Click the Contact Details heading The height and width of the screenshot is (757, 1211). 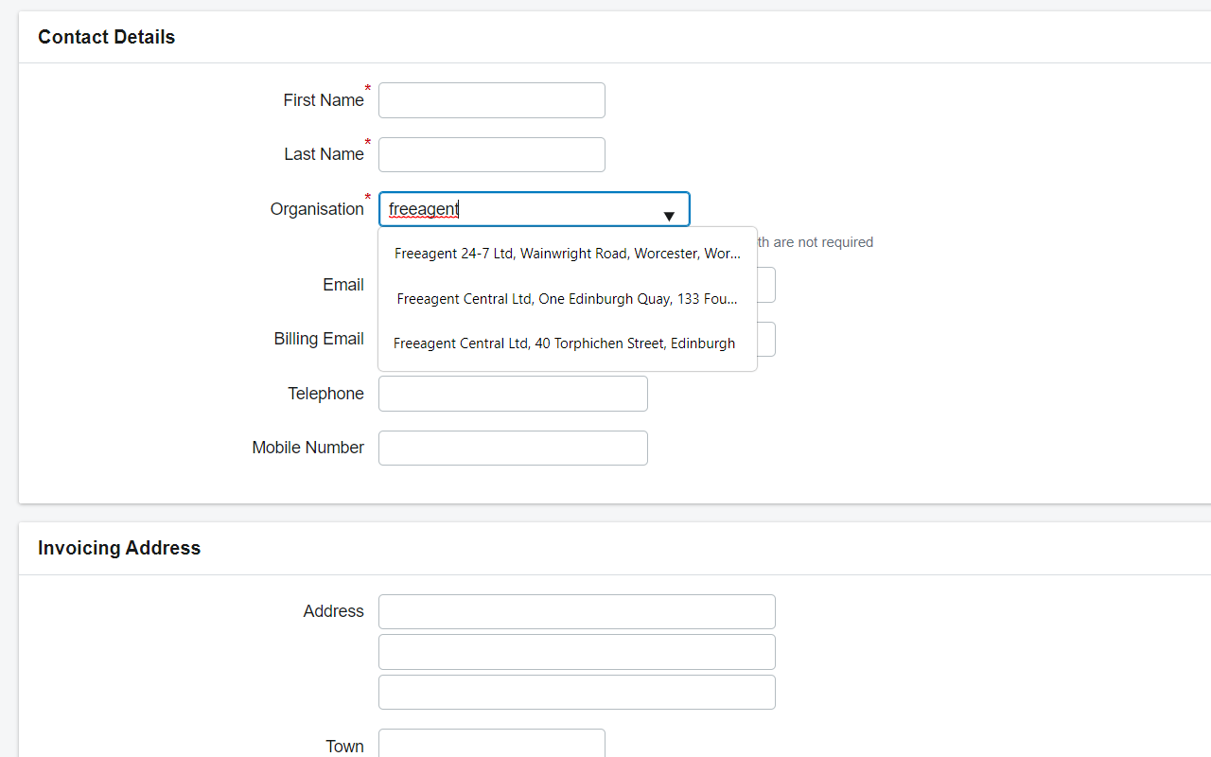pos(106,37)
